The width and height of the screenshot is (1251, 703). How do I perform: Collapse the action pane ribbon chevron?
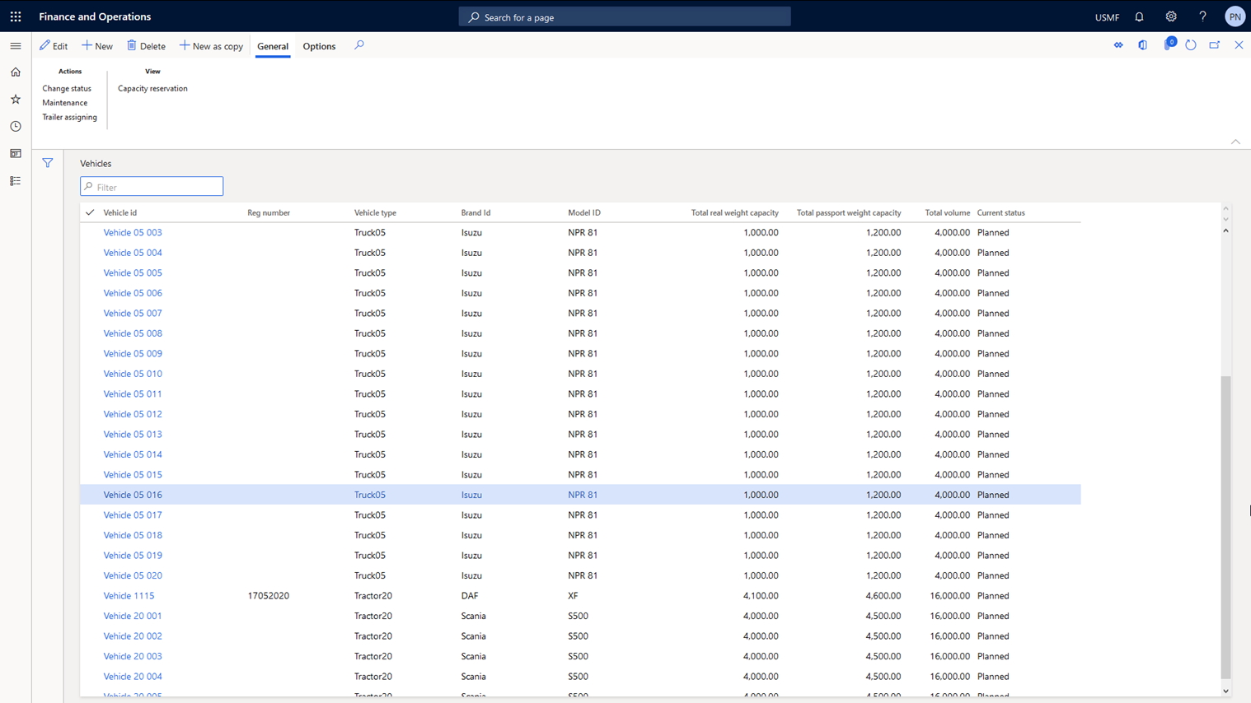[x=1235, y=142]
